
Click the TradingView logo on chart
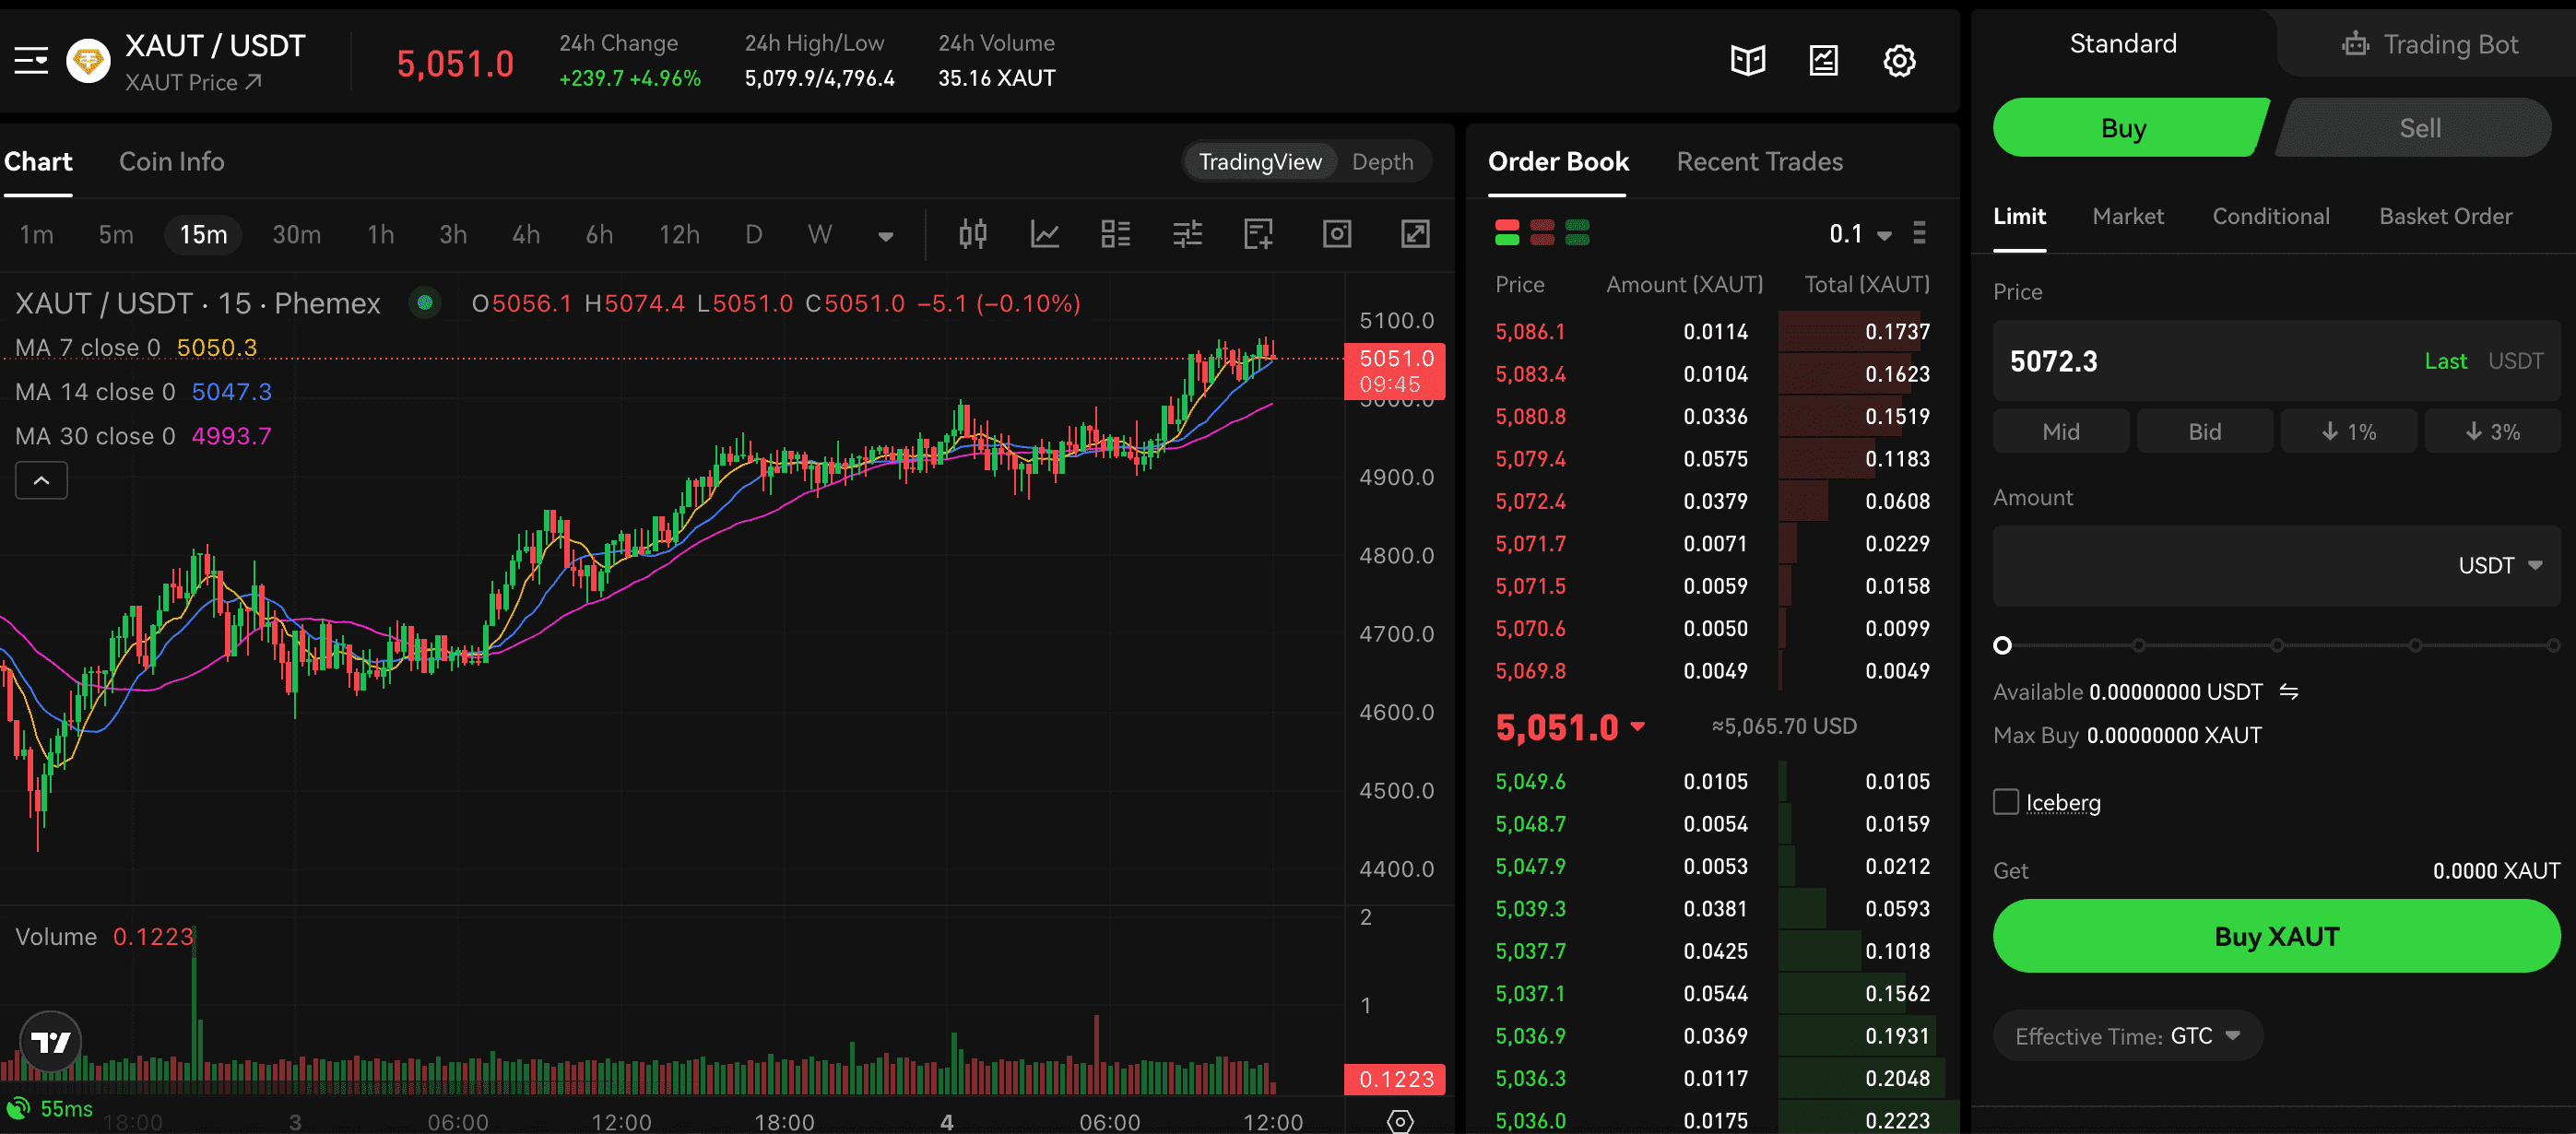50,1042
